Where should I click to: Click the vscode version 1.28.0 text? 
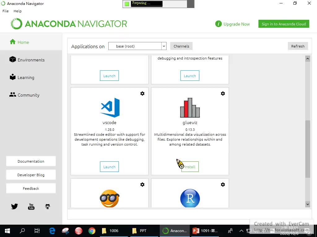click(x=110, y=130)
